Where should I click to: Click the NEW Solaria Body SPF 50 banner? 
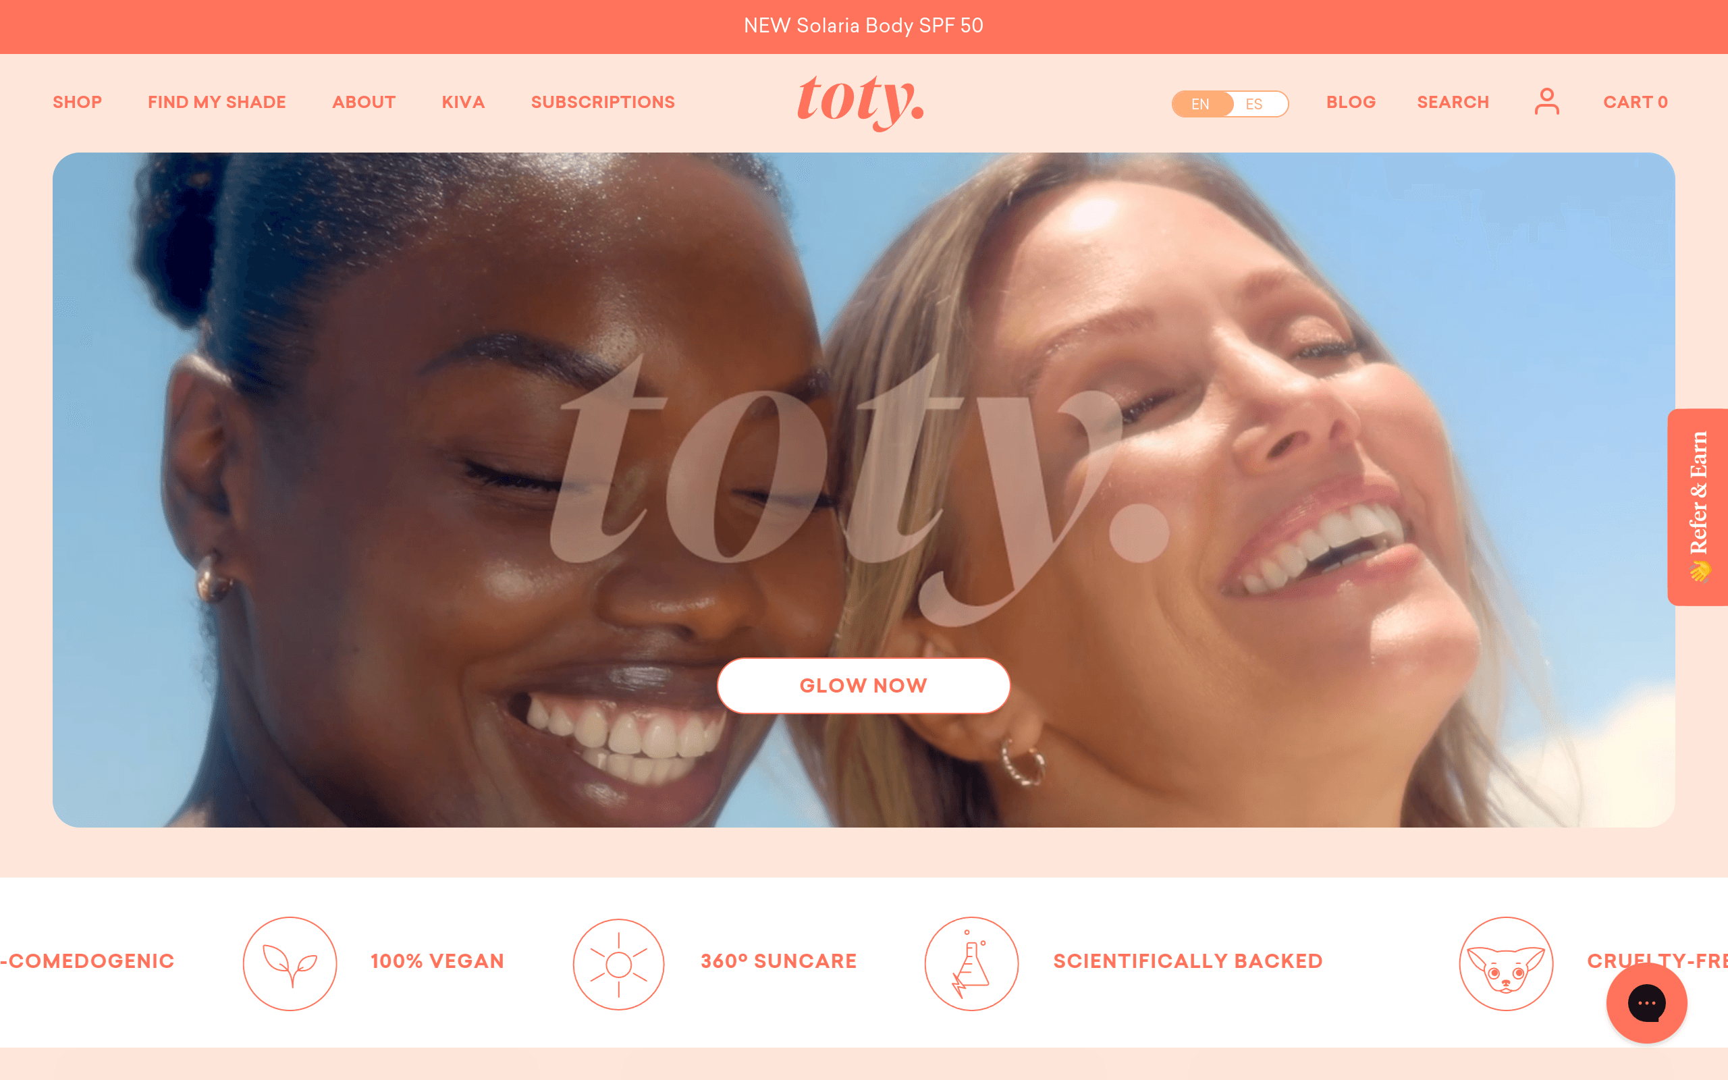[863, 26]
